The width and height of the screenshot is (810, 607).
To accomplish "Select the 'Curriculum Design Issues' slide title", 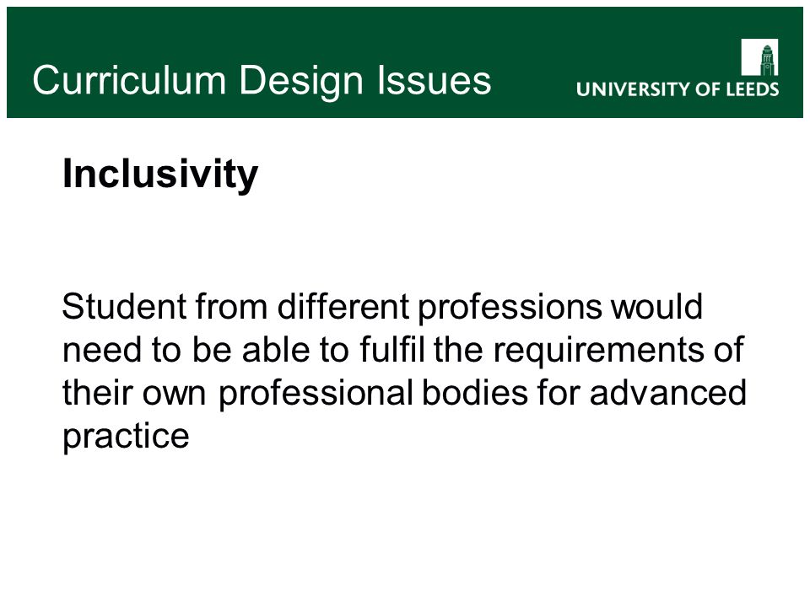I will click(x=262, y=81).
